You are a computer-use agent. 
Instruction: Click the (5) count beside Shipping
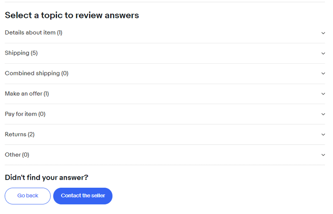34,53
